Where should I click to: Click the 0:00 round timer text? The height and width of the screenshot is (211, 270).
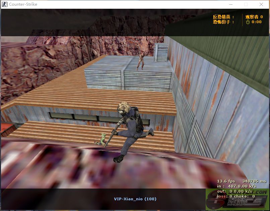coord(256,22)
